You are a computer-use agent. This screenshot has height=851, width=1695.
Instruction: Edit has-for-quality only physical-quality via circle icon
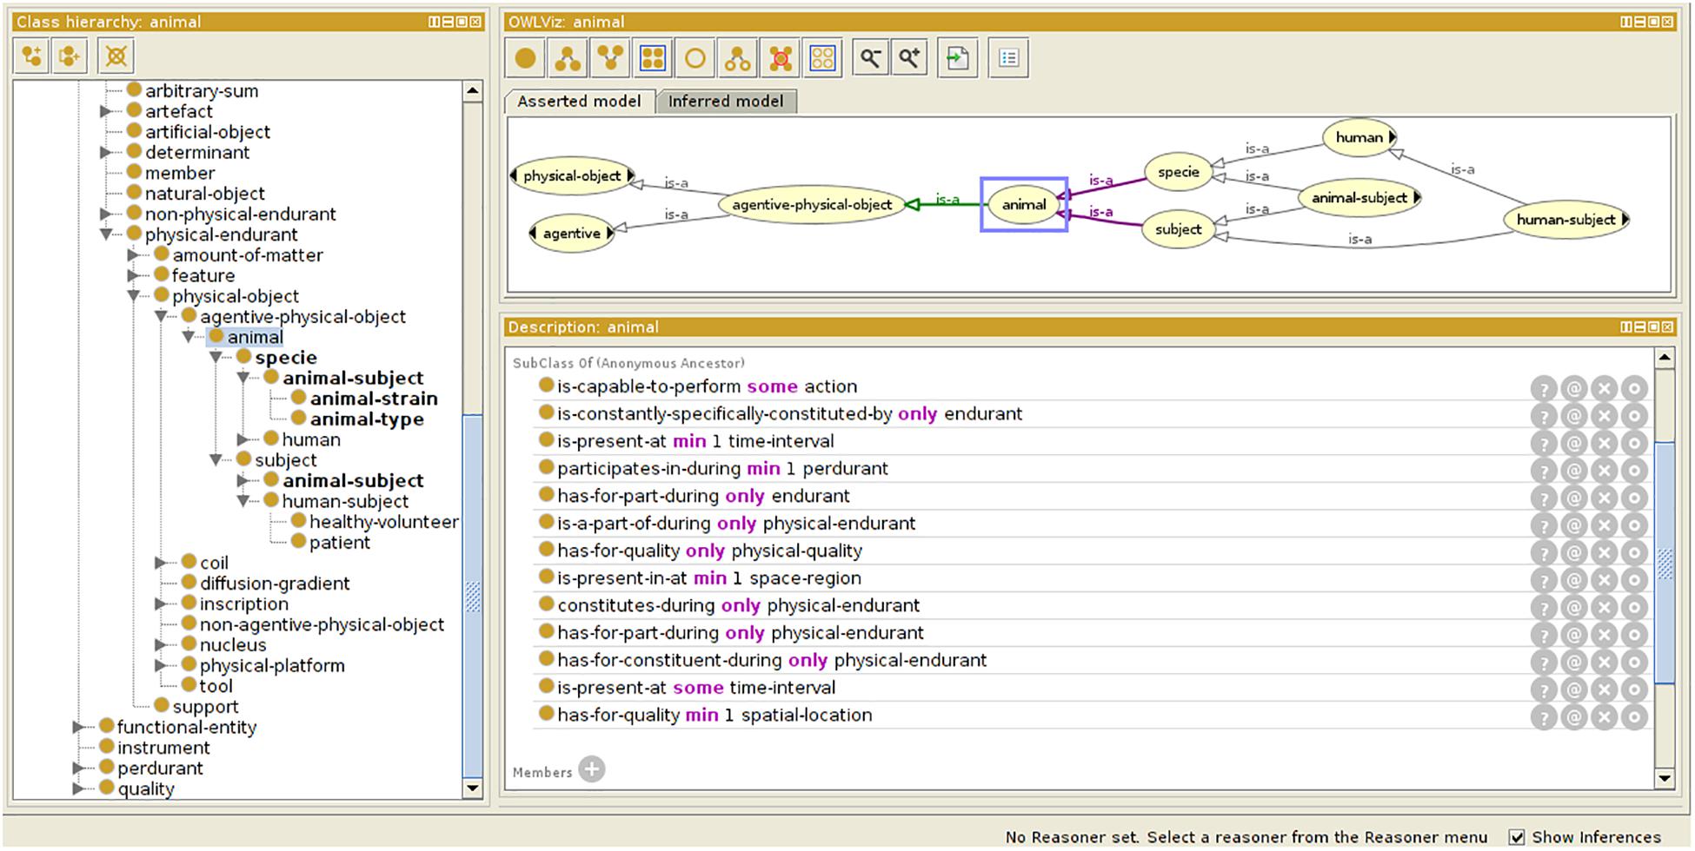(x=1635, y=553)
